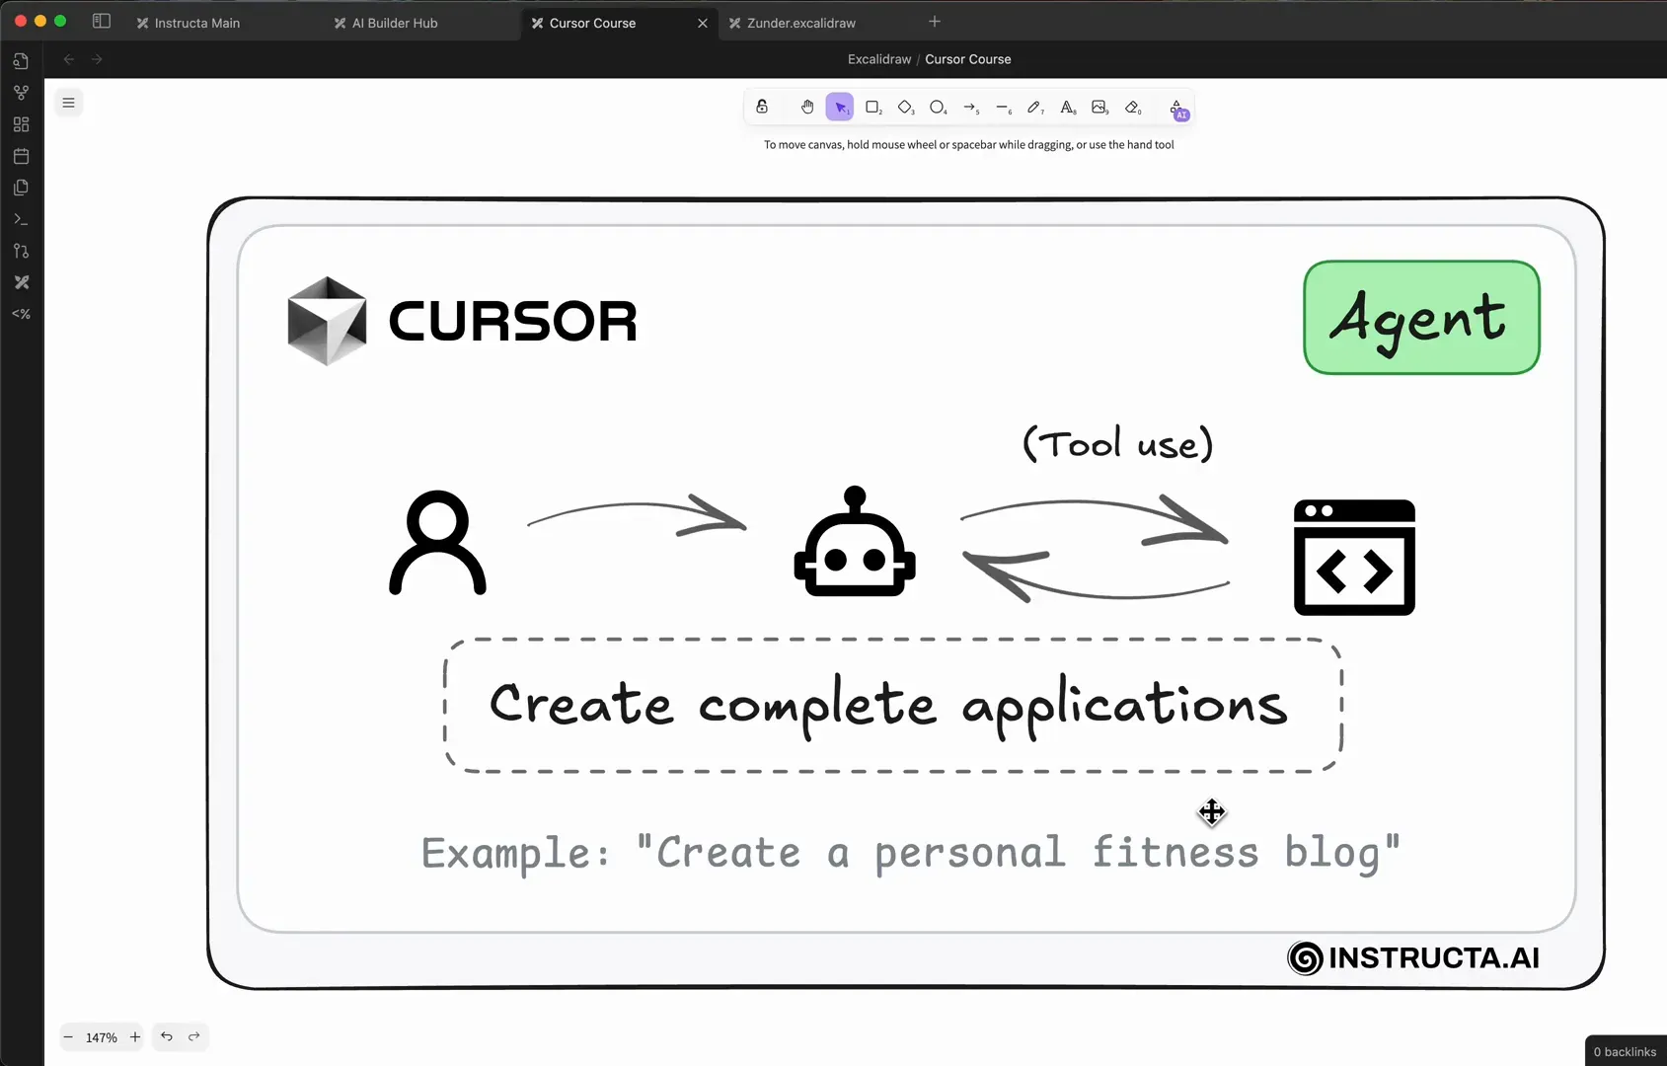1667x1066 pixels.
Task: Select the Text tool
Action: [1067, 107]
